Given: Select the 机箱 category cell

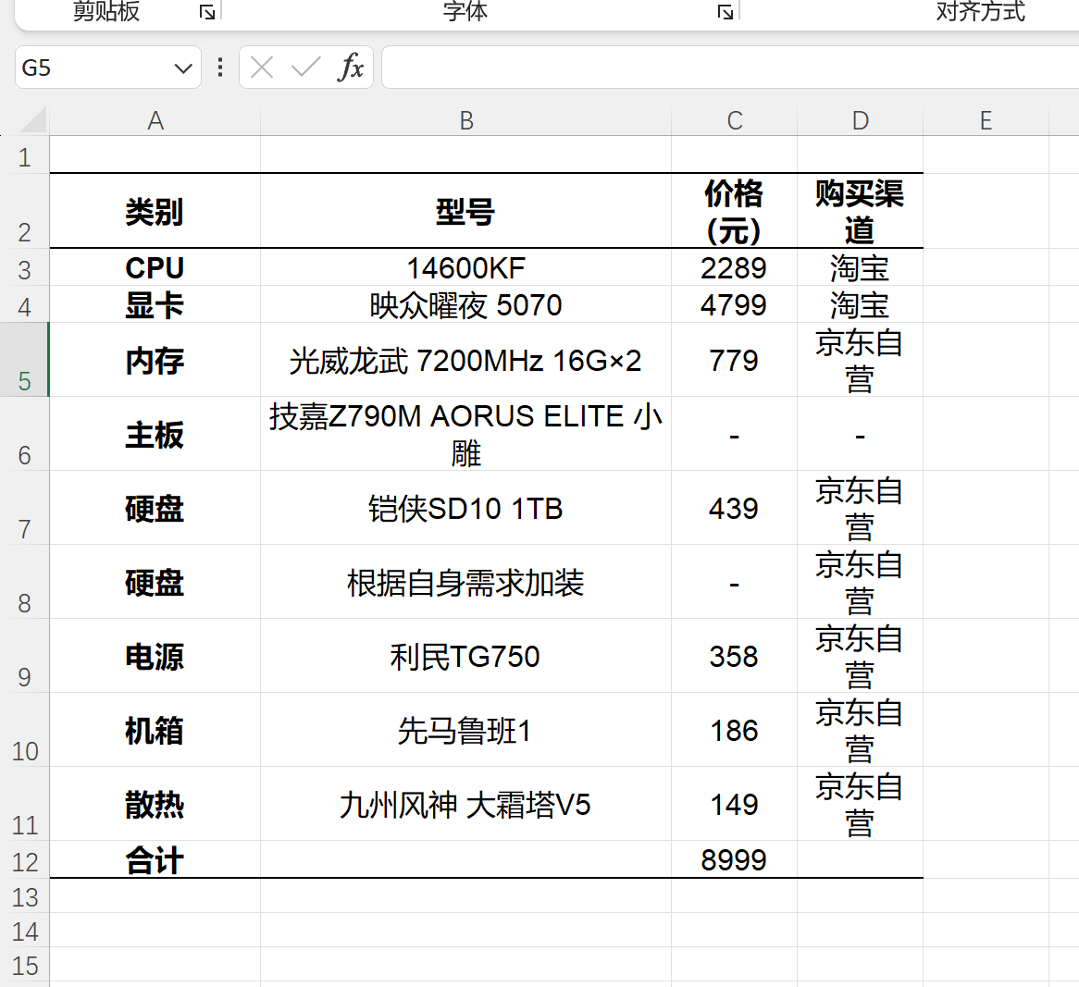Looking at the screenshot, I should [155, 729].
